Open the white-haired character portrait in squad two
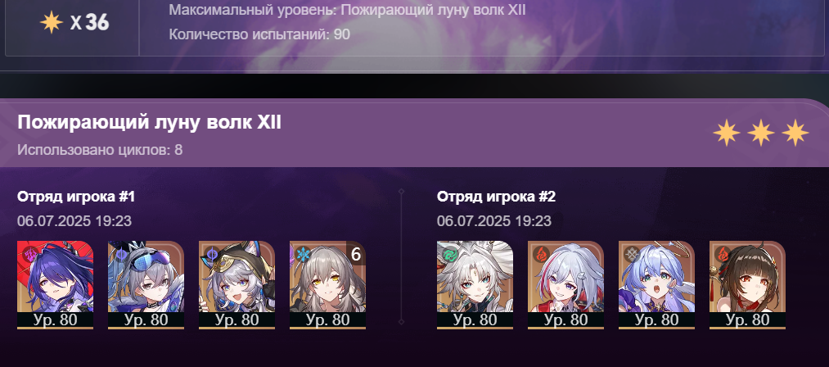Viewport: 829px width, 367px height. (x=475, y=285)
